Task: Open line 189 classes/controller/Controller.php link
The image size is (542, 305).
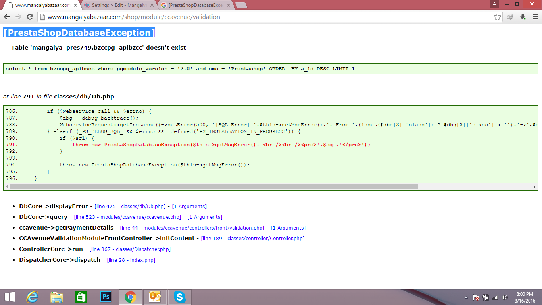Action: coord(253,239)
